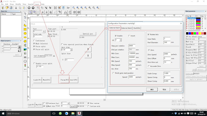Open the Laser menu
The height and width of the screenshot is (116, 207).
[37, 4]
